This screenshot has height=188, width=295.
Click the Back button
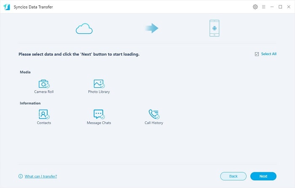tap(233, 176)
